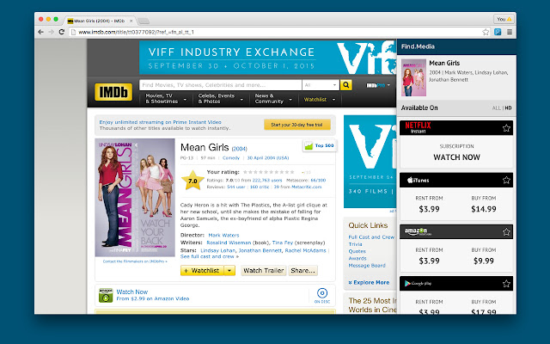The width and height of the screenshot is (550, 344).
Task: Click the Top 500 badge
Action: click(320, 145)
